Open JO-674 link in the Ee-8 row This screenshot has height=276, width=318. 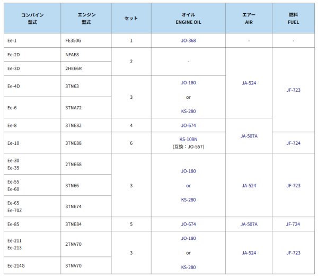188,125
